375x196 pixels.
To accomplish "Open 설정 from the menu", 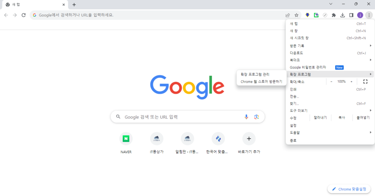I will pyautogui.click(x=330, y=125).
